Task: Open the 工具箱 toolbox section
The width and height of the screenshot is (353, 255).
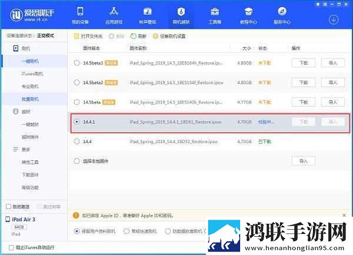Action: pyautogui.click(x=215, y=15)
